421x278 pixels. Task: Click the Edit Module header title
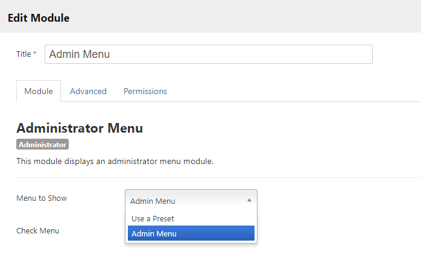pos(39,18)
